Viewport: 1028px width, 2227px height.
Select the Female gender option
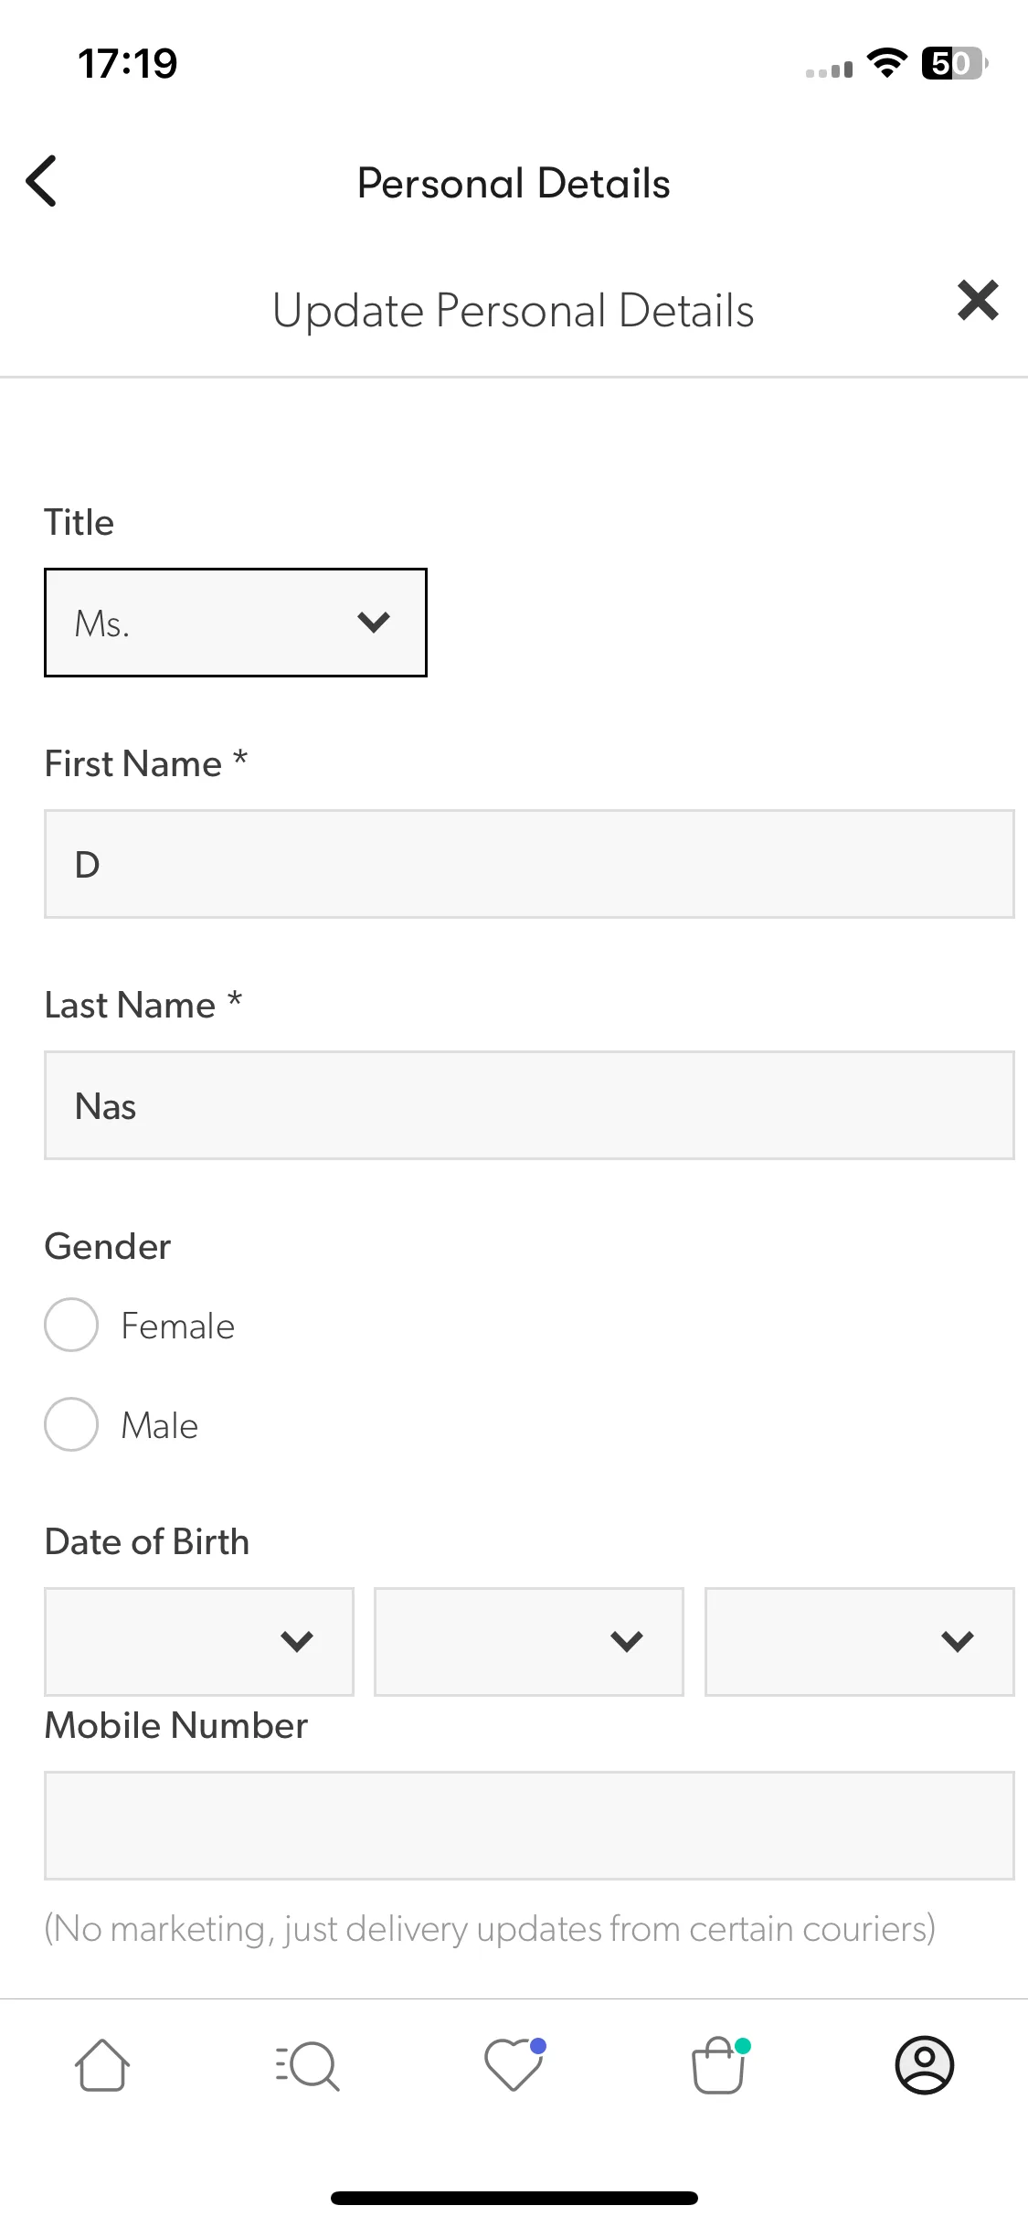click(x=71, y=1325)
